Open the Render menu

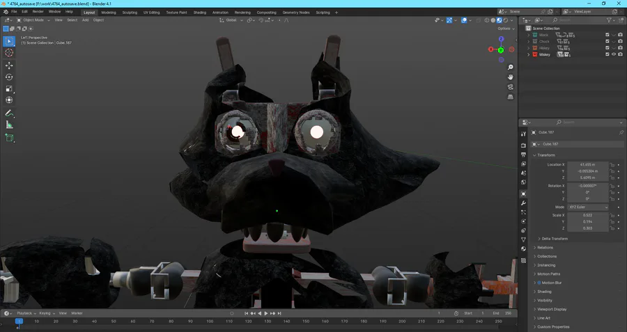tap(38, 12)
